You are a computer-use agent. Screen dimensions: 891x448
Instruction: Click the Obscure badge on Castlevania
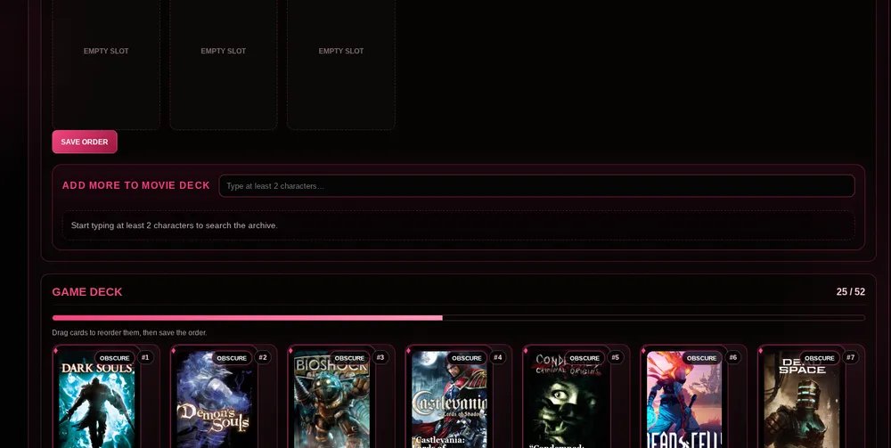[467, 358]
